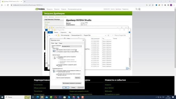The image size is (176, 99).
Task: Sort by 'Размер' column header in Explorer
Action: point(115,38)
